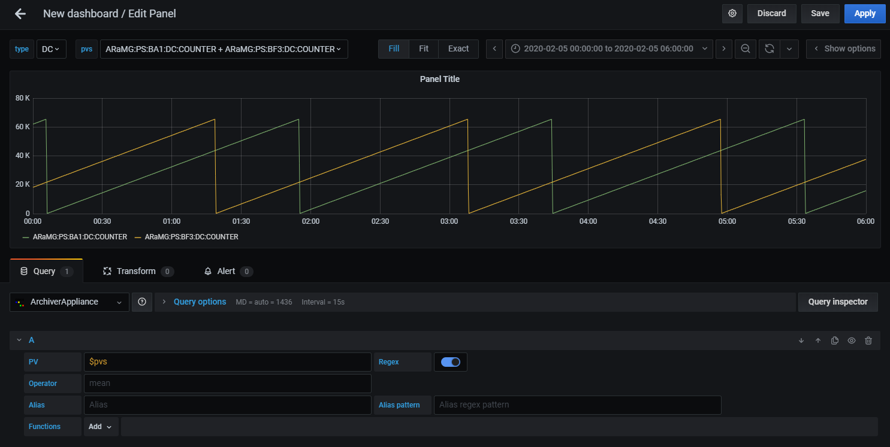
Task: Switch to the Alert tab
Action: coord(226,272)
